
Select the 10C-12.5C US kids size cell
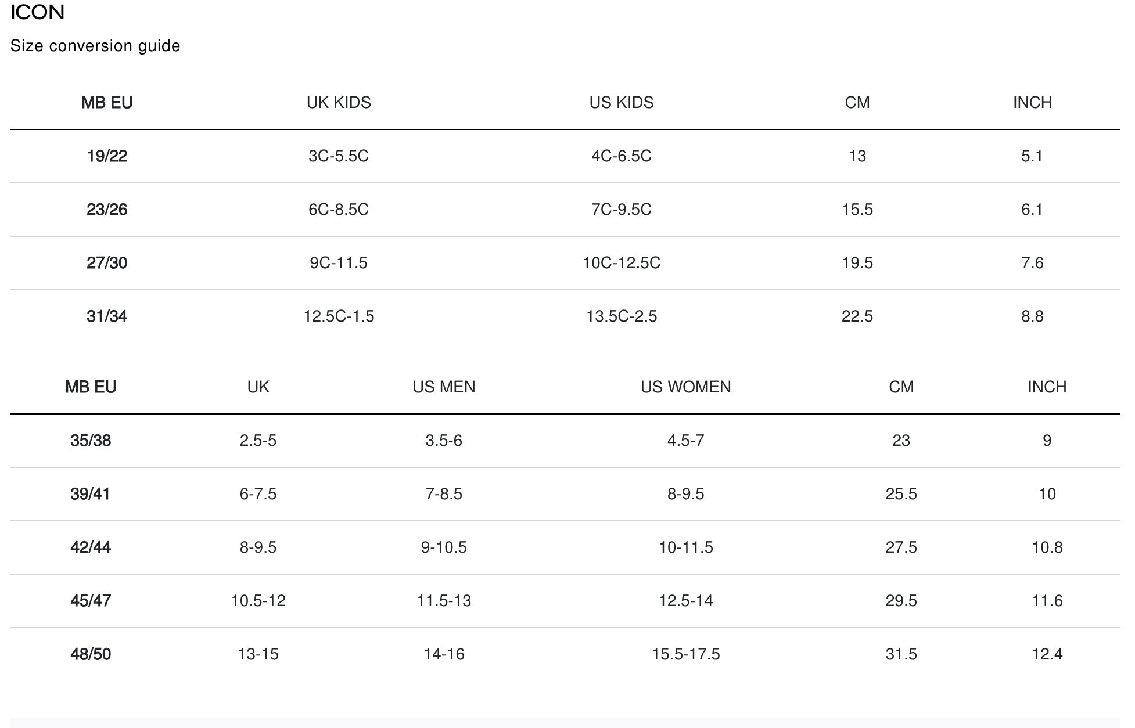point(622,263)
